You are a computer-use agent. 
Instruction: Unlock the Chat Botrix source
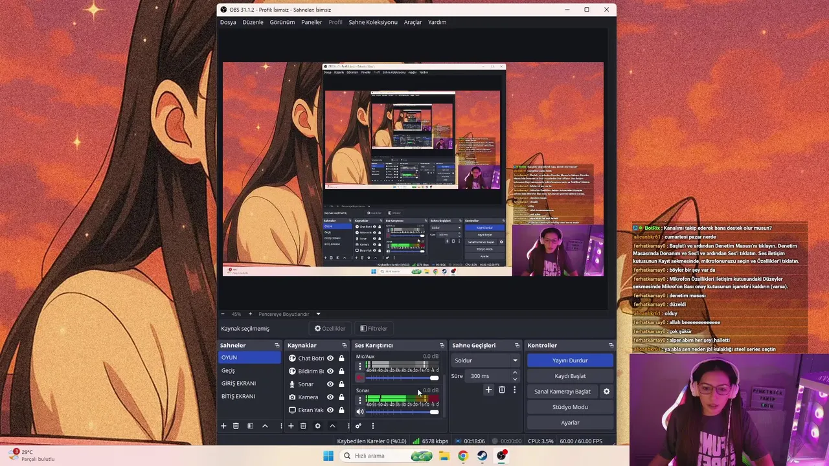click(341, 358)
